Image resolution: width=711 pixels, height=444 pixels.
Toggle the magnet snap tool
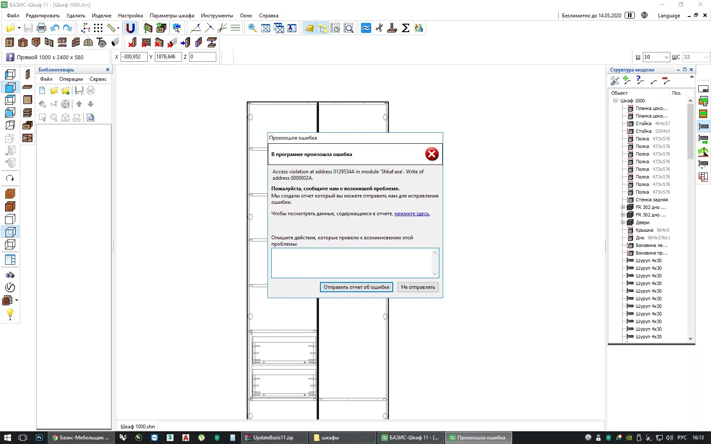pyautogui.click(x=130, y=28)
